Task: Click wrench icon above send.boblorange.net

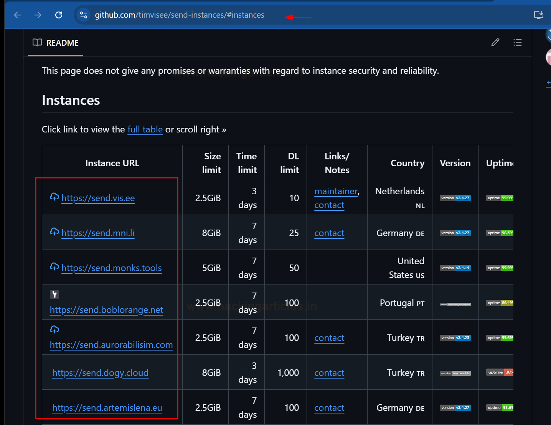Action: coord(54,294)
